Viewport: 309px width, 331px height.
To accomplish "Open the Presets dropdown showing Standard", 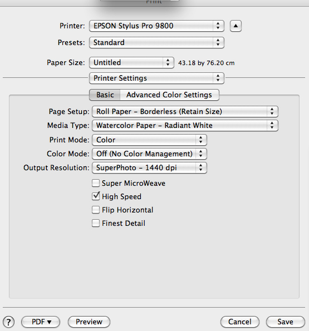I will pos(156,43).
